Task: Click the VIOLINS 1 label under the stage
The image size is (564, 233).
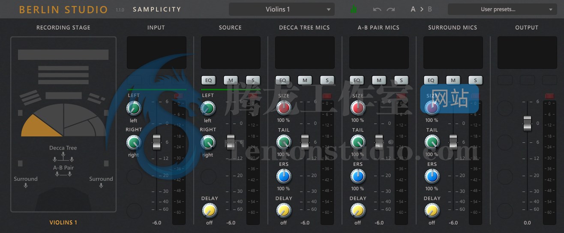Action: pyautogui.click(x=63, y=222)
